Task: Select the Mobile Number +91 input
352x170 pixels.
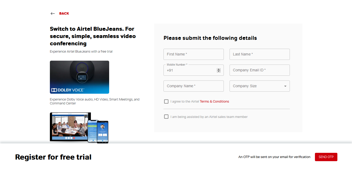Action: tap(193, 70)
